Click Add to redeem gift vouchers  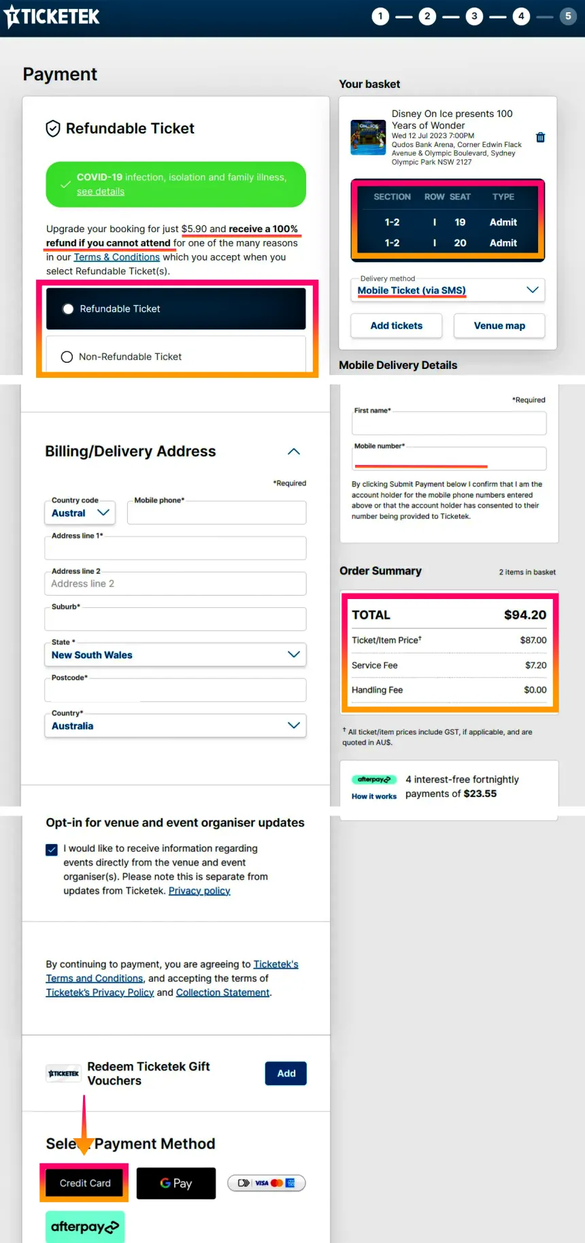coord(286,1073)
